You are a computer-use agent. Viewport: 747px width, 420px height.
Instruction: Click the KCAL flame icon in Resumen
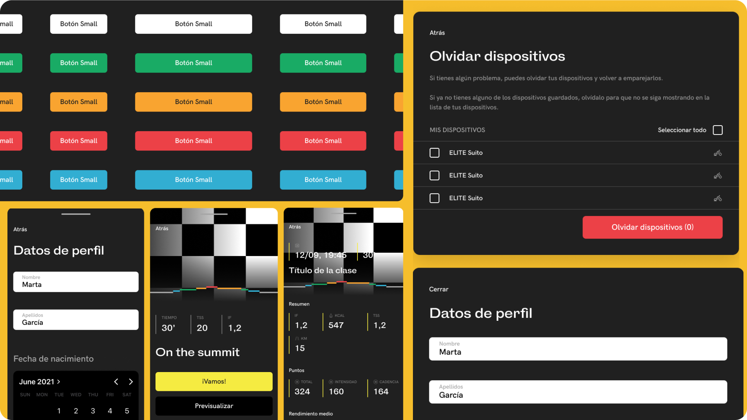tap(331, 316)
